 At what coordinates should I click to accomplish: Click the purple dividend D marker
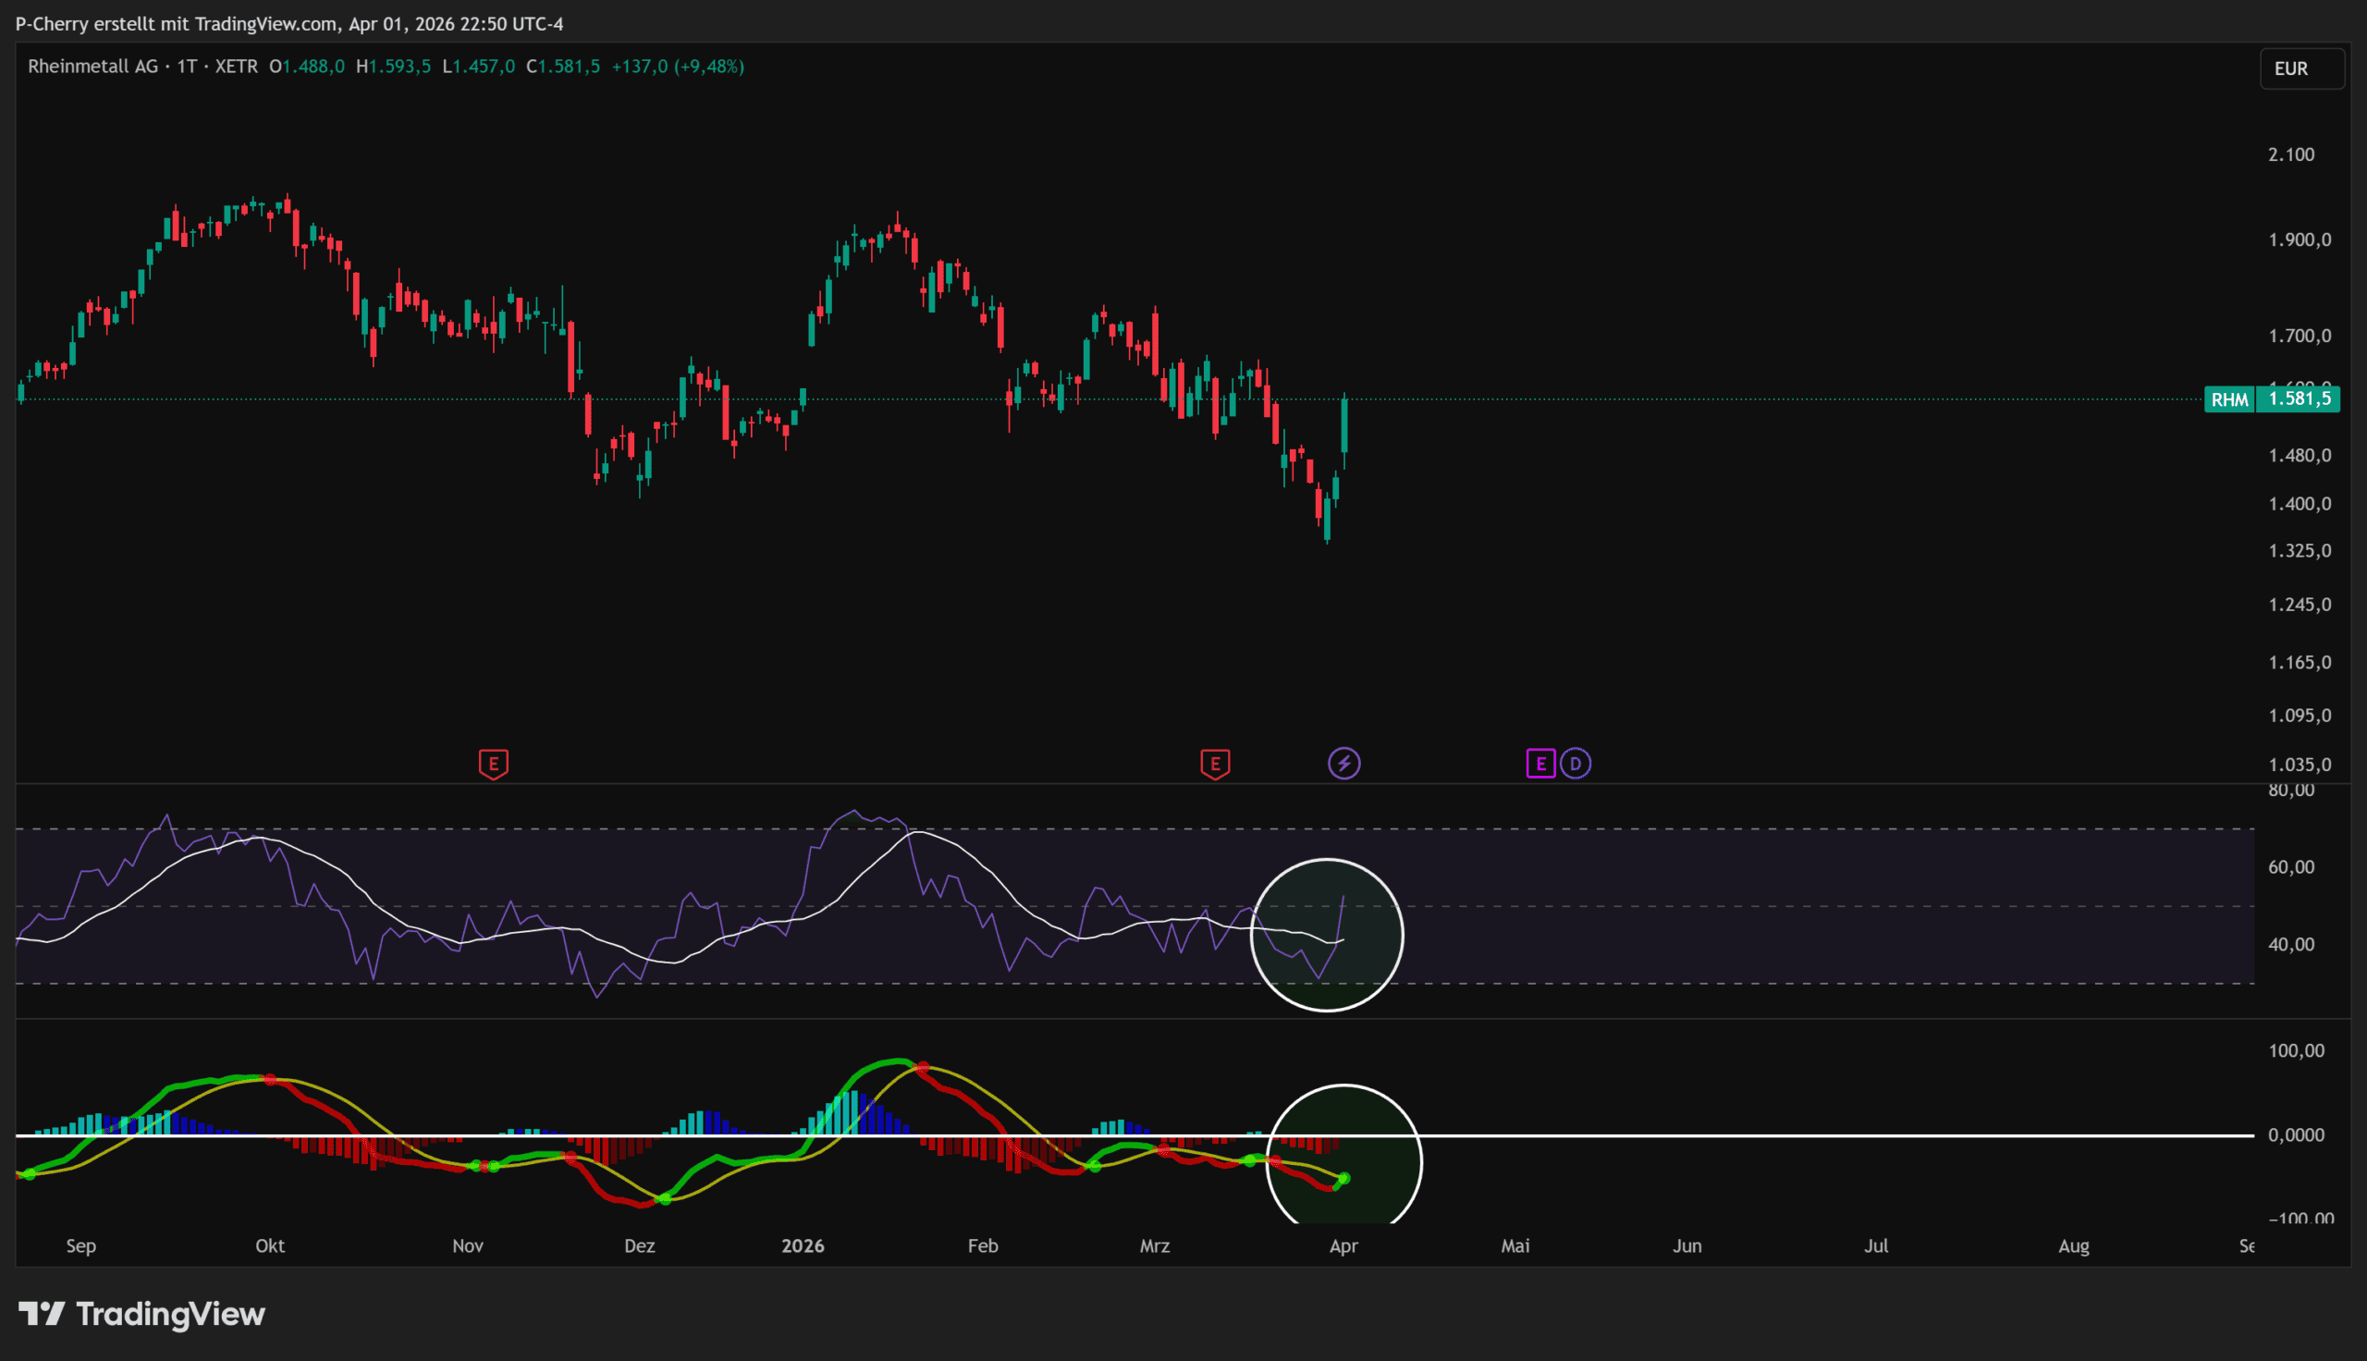tap(1576, 764)
